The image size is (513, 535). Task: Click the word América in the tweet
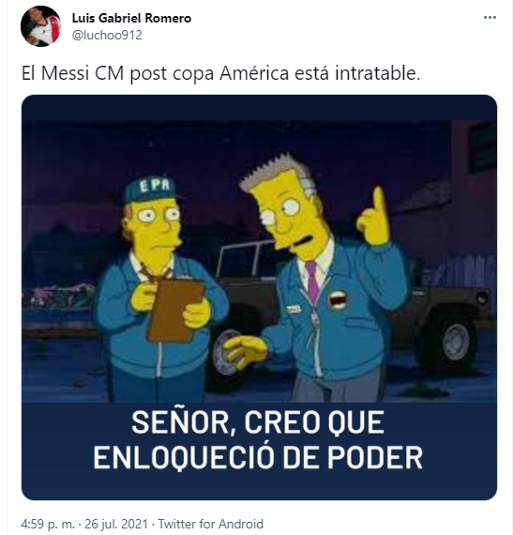pyautogui.click(x=254, y=73)
